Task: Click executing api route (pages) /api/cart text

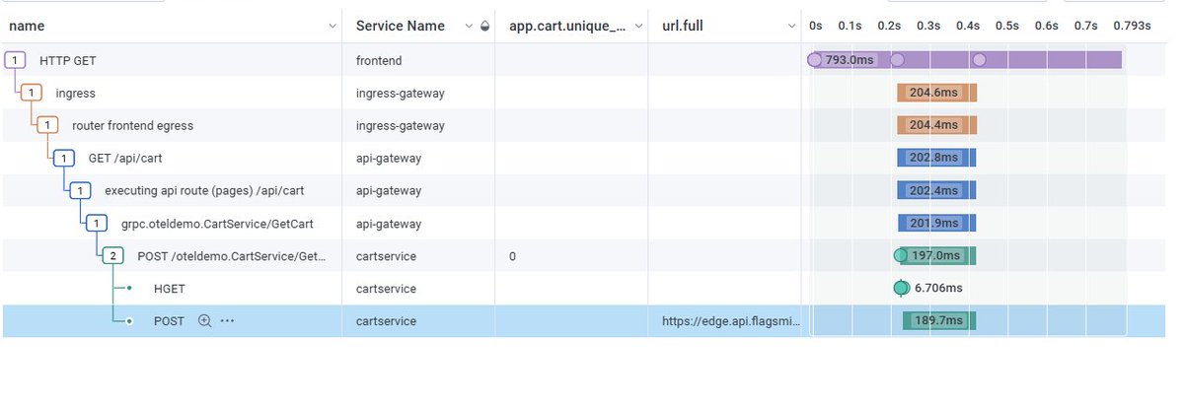Action: (x=203, y=190)
